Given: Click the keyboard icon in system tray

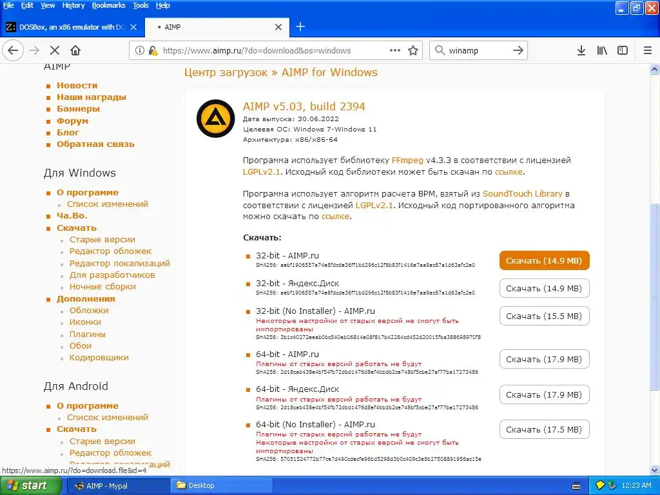Looking at the screenshot, I should [x=576, y=486].
